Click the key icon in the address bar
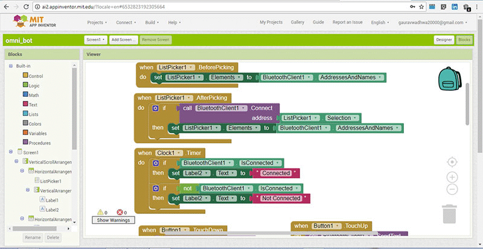483x249 pixels. 412,7
